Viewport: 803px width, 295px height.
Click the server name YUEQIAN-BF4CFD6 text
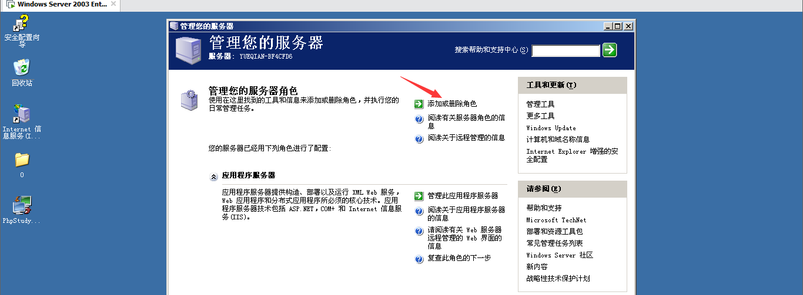click(x=266, y=57)
